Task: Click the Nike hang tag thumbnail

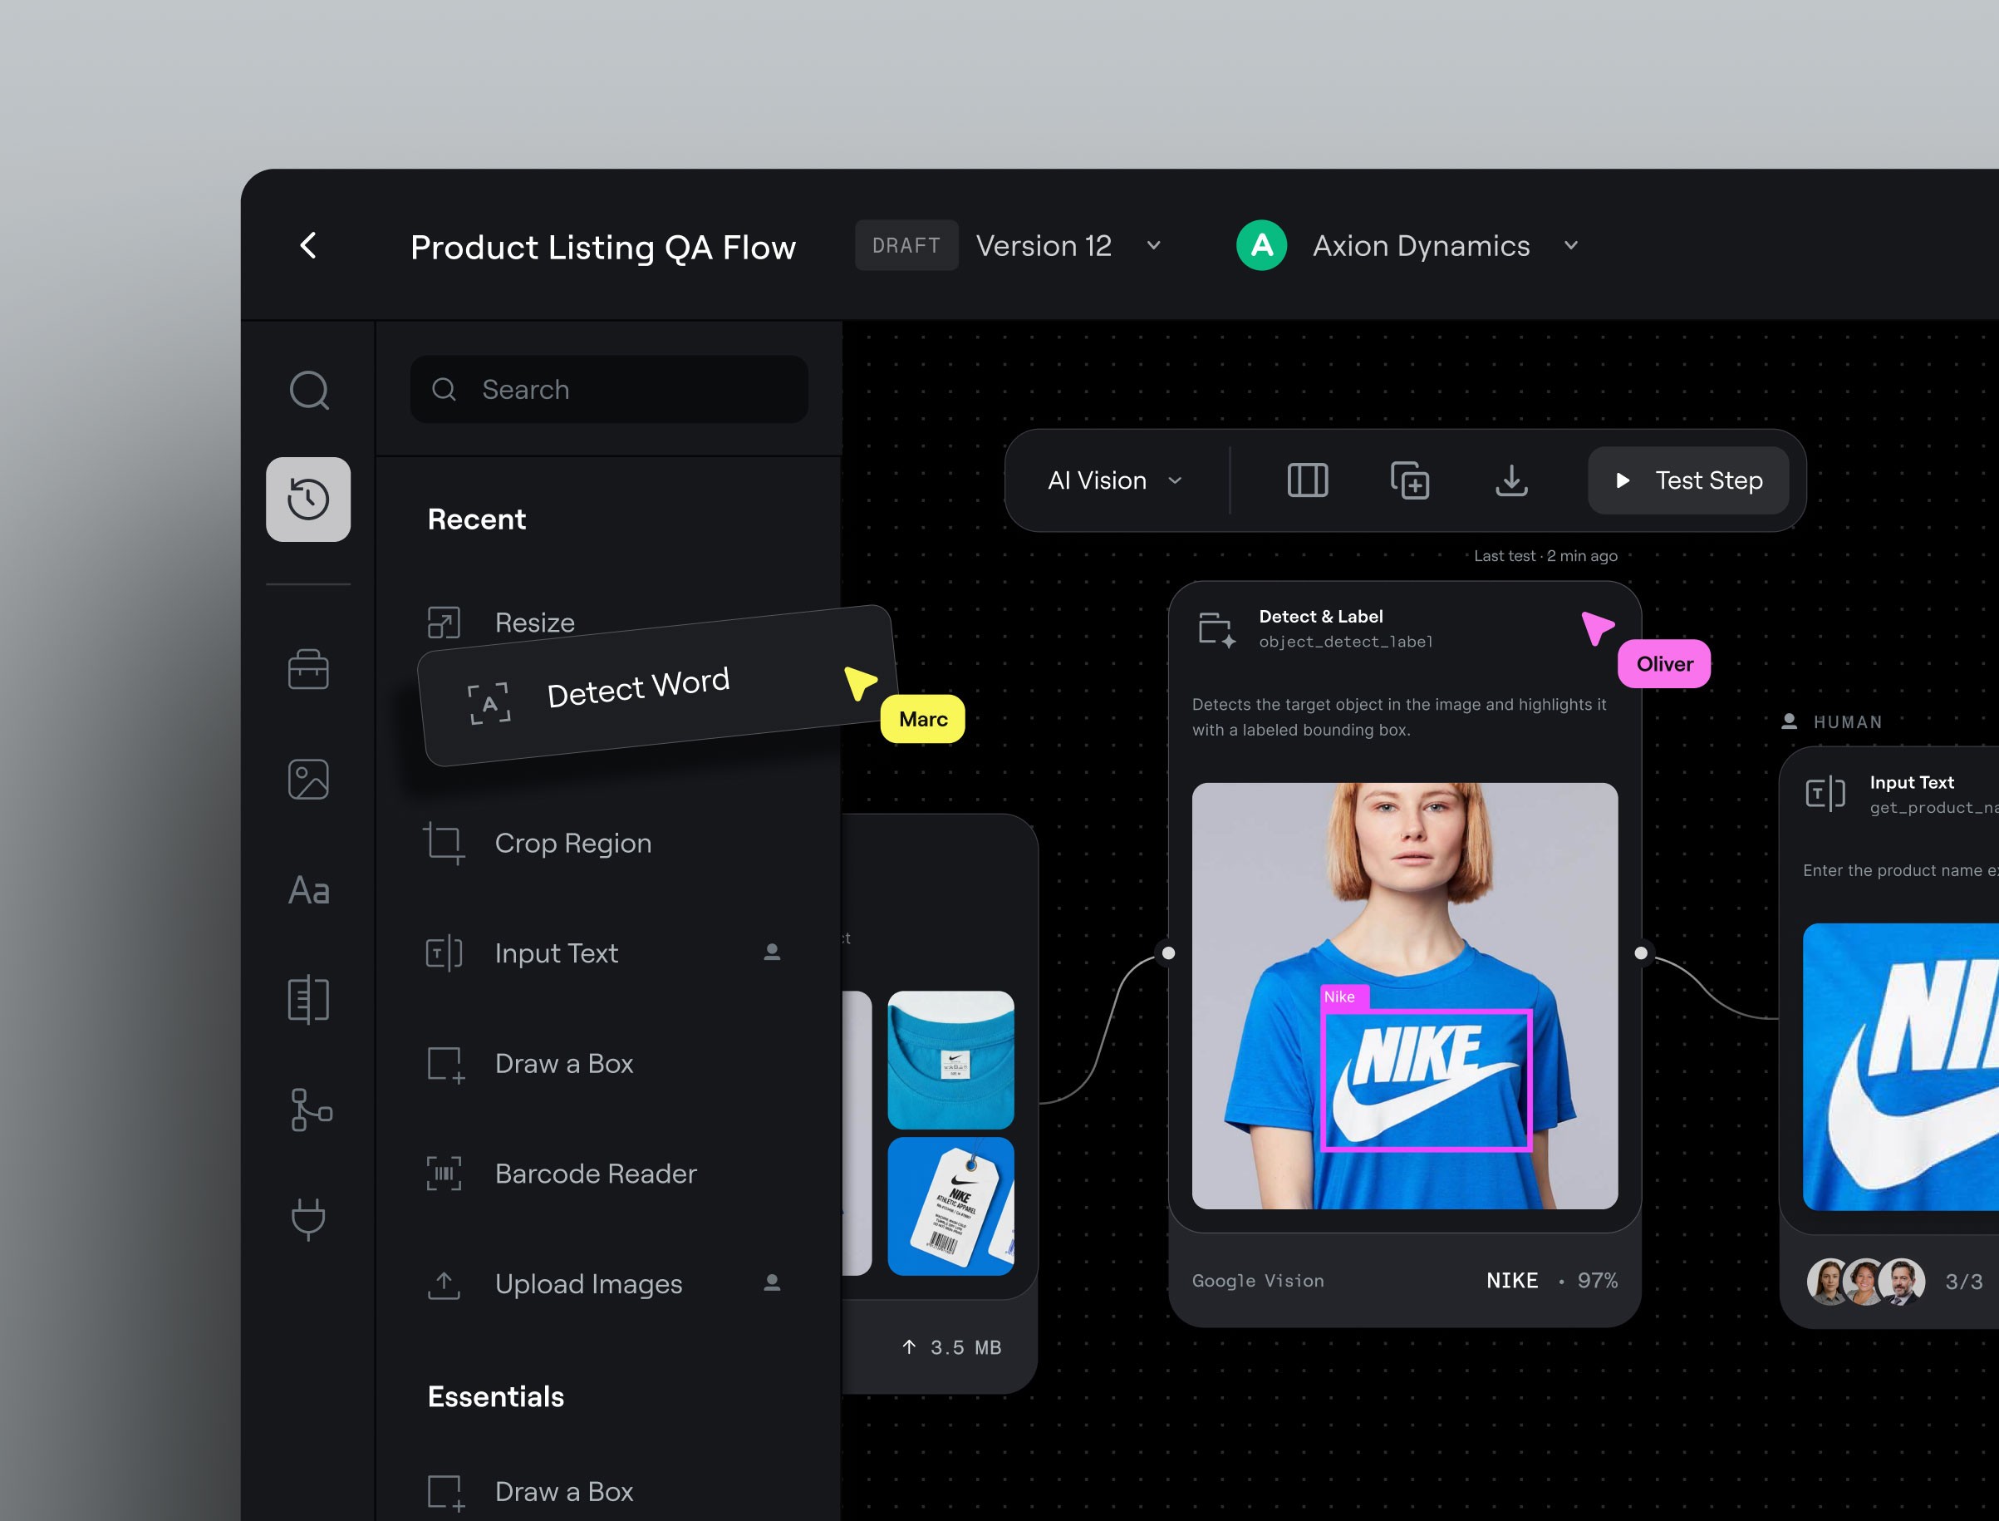Action: (950, 1206)
